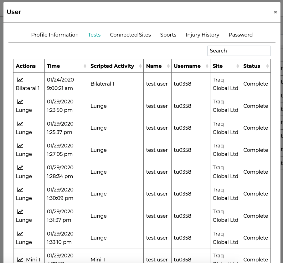Screen dimensions: 283x263
Task: Open chart icon for Lunge test at 1:33:10 pm
Action: (20, 234)
